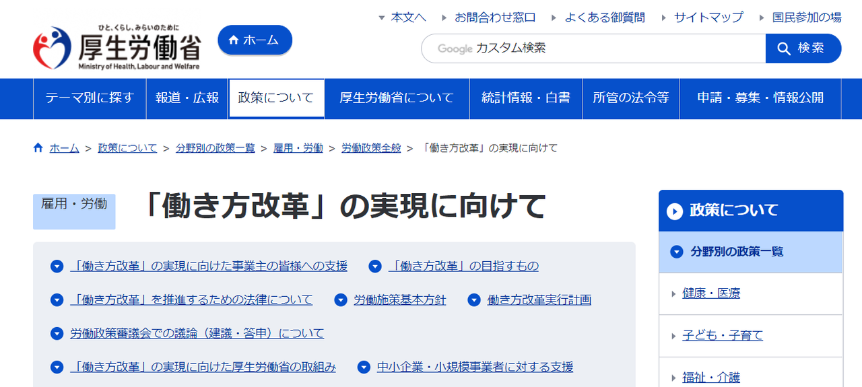862x387 pixels.
Task: Open the 「働き方改革」の目指すもの link
Action: tap(463, 267)
